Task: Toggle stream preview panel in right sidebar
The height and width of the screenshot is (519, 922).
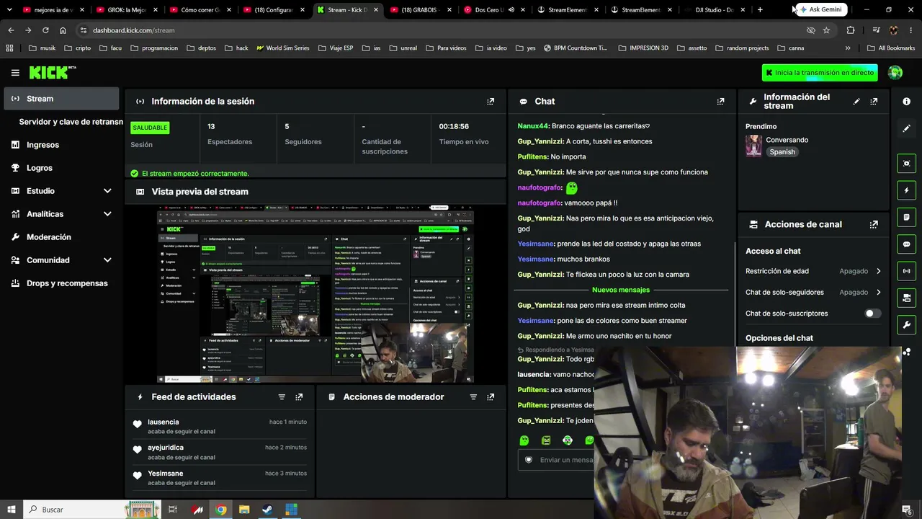Action: (906, 164)
